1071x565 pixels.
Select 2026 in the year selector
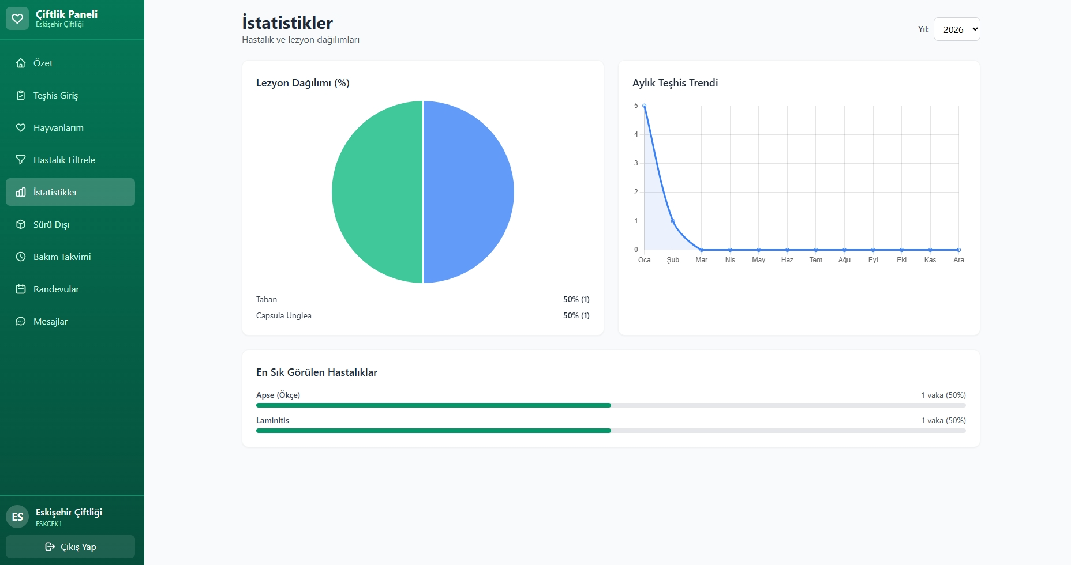957,29
